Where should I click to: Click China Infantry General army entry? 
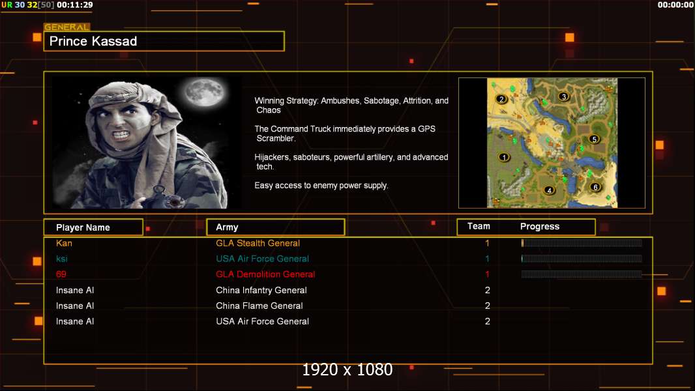click(261, 290)
